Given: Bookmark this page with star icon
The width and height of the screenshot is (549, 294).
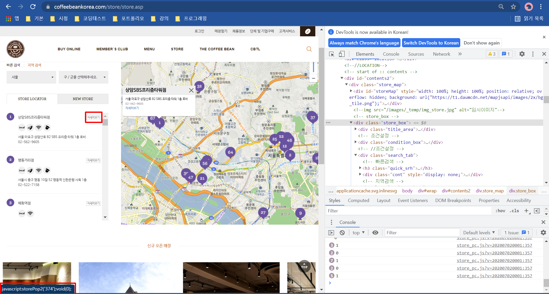Looking at the screenshot, I should pyautogui.click(x=513, y=7).
